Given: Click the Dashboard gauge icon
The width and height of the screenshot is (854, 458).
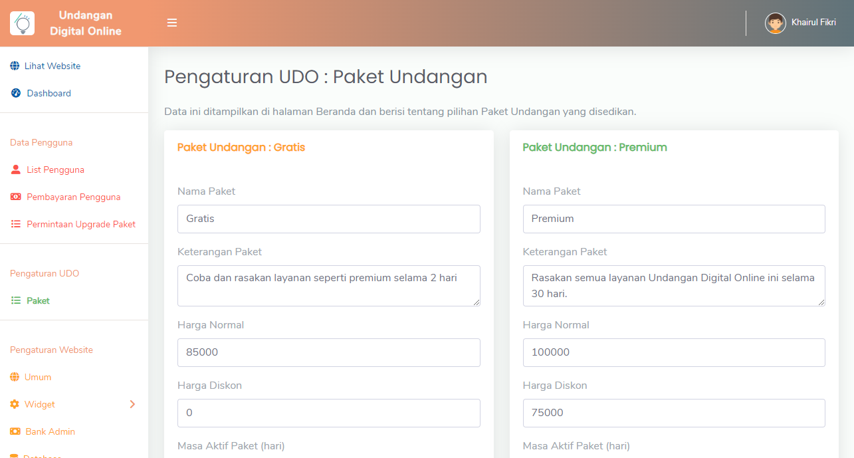Looking at the screenshot, I should pyautogui.click(x=16, y=93).
